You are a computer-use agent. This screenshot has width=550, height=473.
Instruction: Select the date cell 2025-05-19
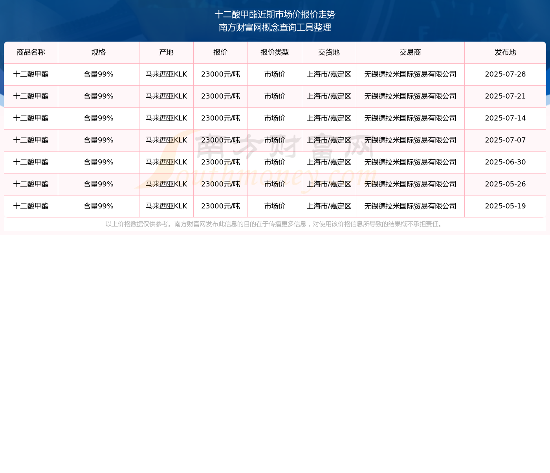coord(505,206)
